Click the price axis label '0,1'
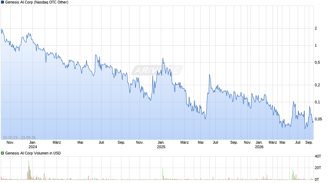 (x=317, y=102)
